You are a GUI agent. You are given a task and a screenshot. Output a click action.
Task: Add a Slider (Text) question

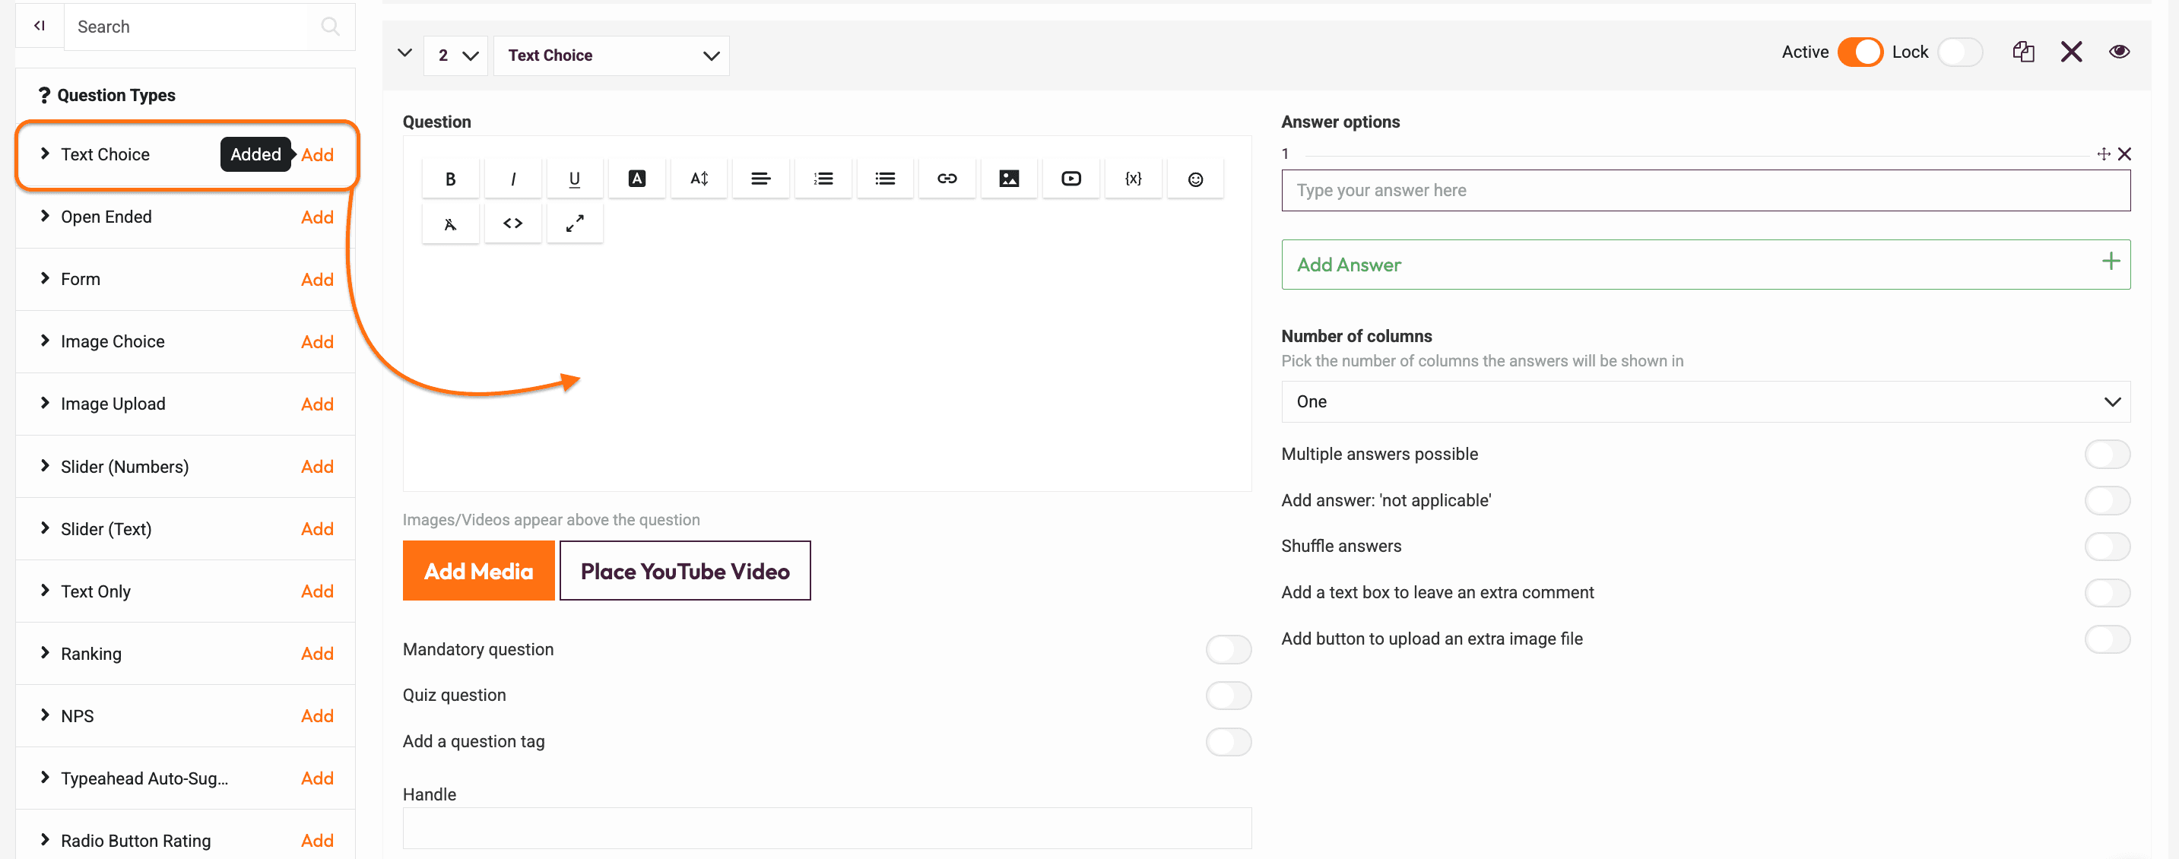[x=317, y=529]
